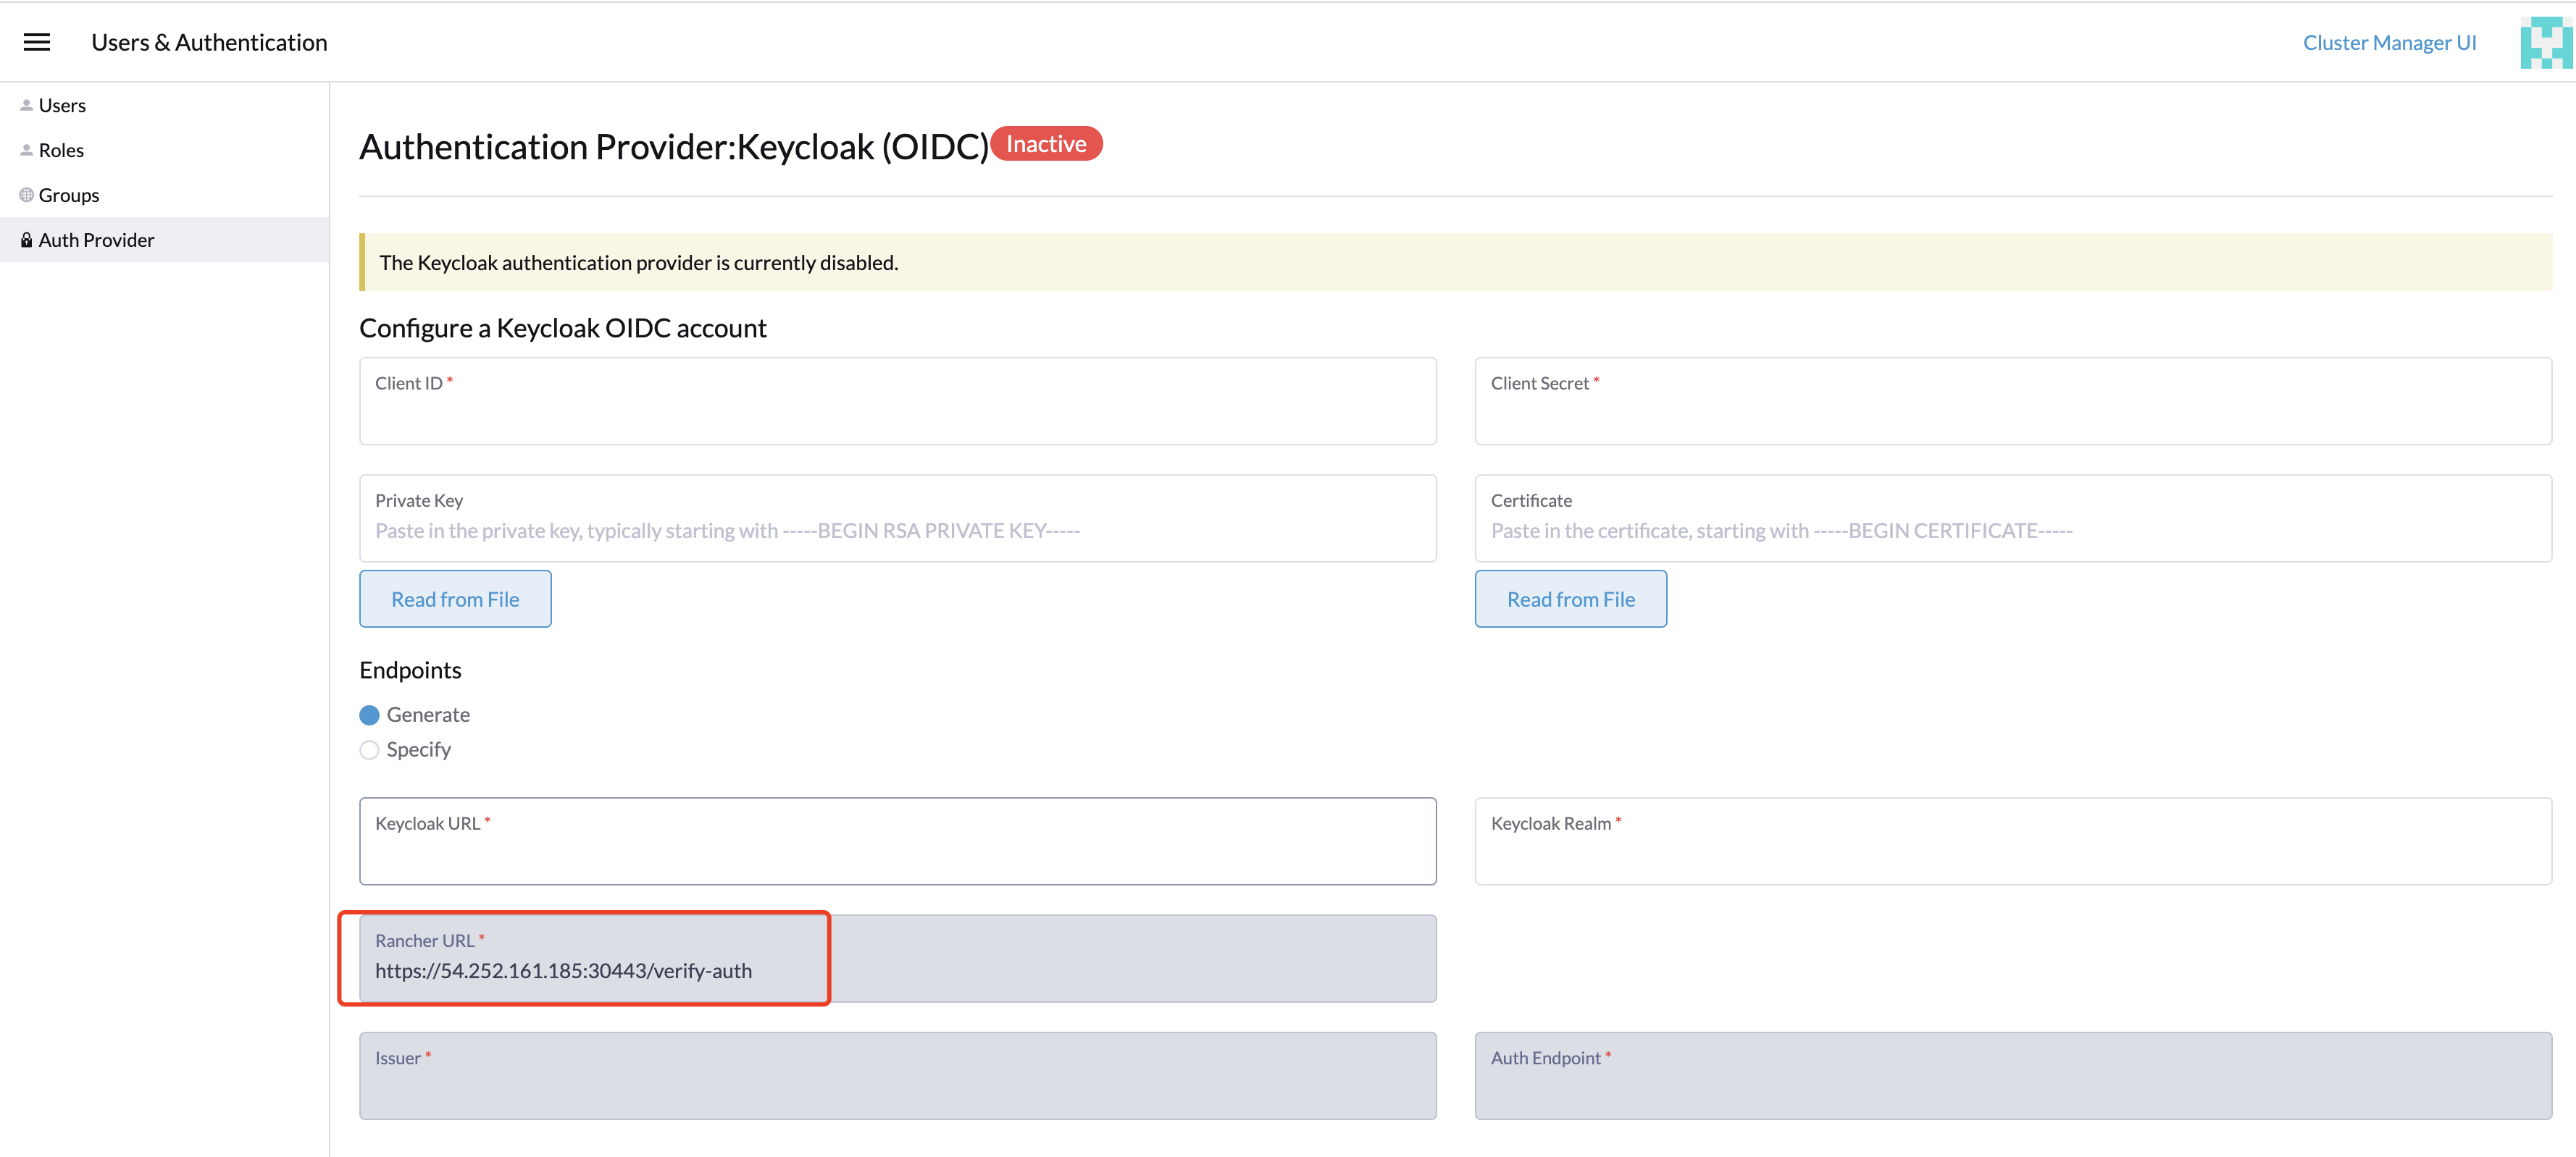
Task: Select the Generate endpoints radio button
Action: pyautogui.click(x=369, y=715)
